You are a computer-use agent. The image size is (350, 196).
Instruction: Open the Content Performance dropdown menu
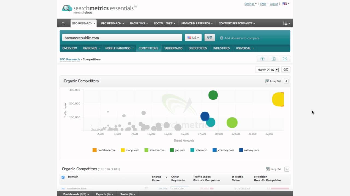click(237, 23)
